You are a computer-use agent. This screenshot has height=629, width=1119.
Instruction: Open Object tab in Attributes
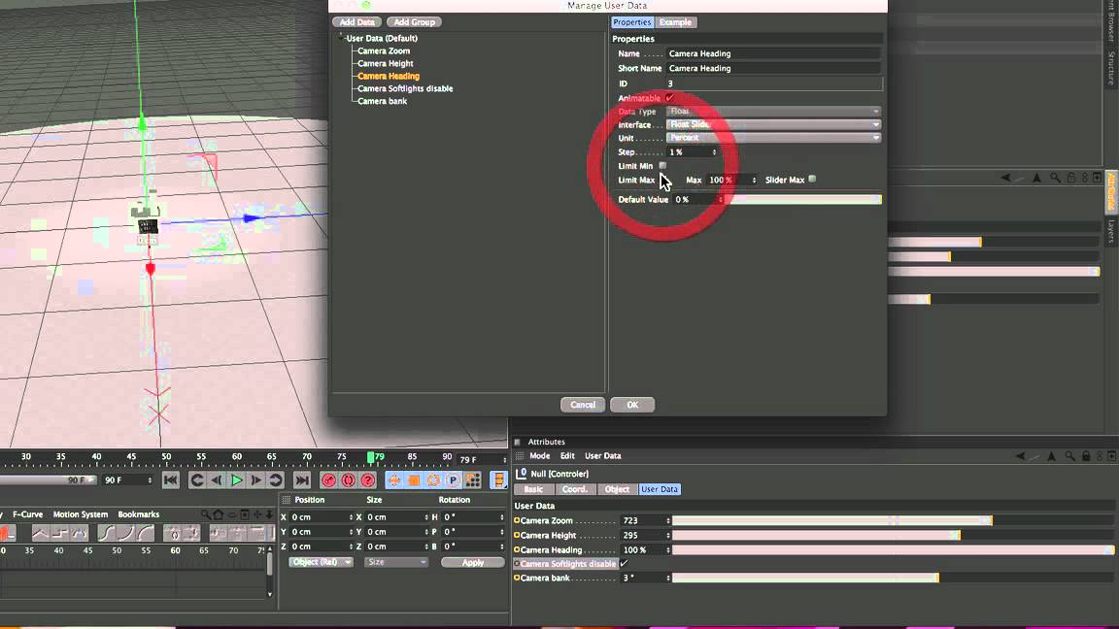click(x=617, y=489)
